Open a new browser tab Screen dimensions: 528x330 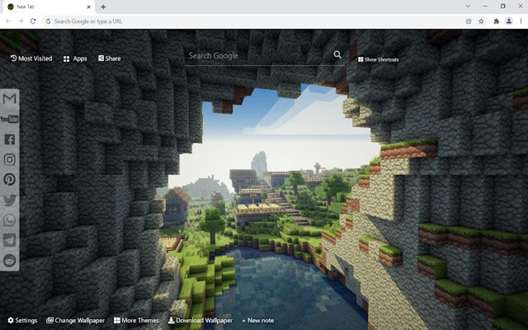tap(104, 7)
